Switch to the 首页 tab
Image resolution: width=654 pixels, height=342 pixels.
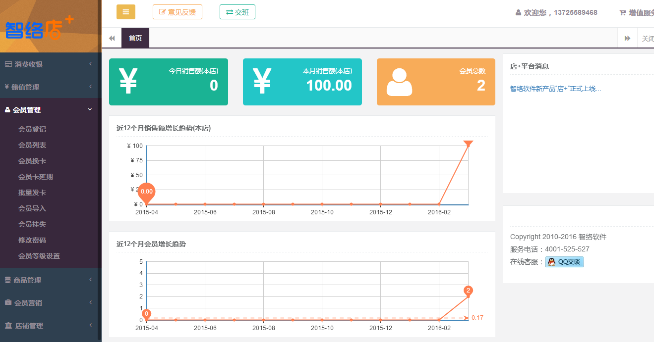click(x=135, y=38)
